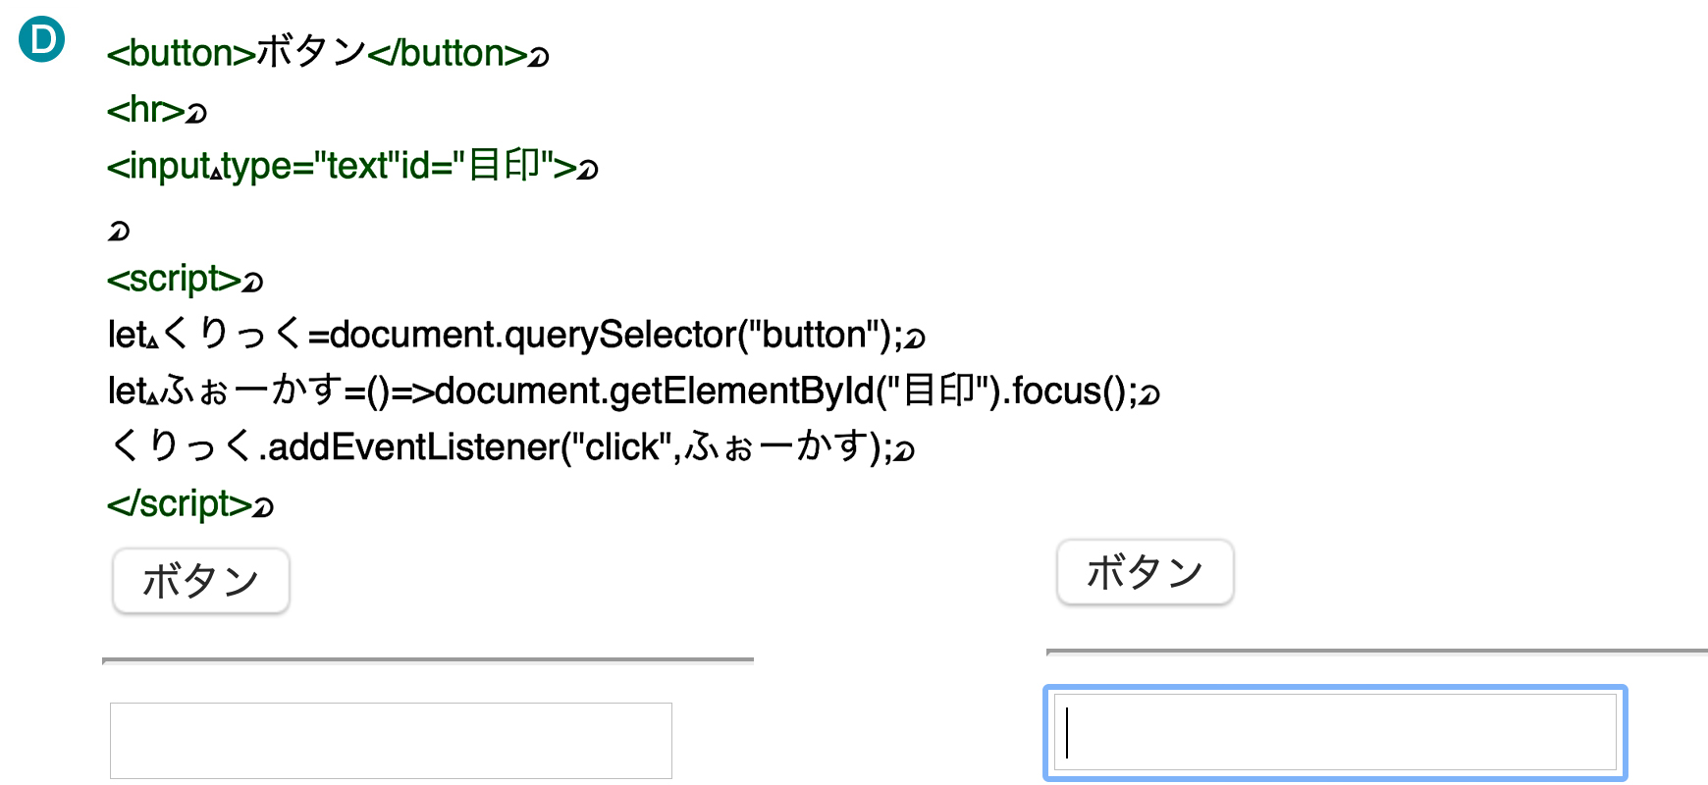Click the return symbol on the blank line
This screenshot has height=785, width=1708.
pos(118,232)
